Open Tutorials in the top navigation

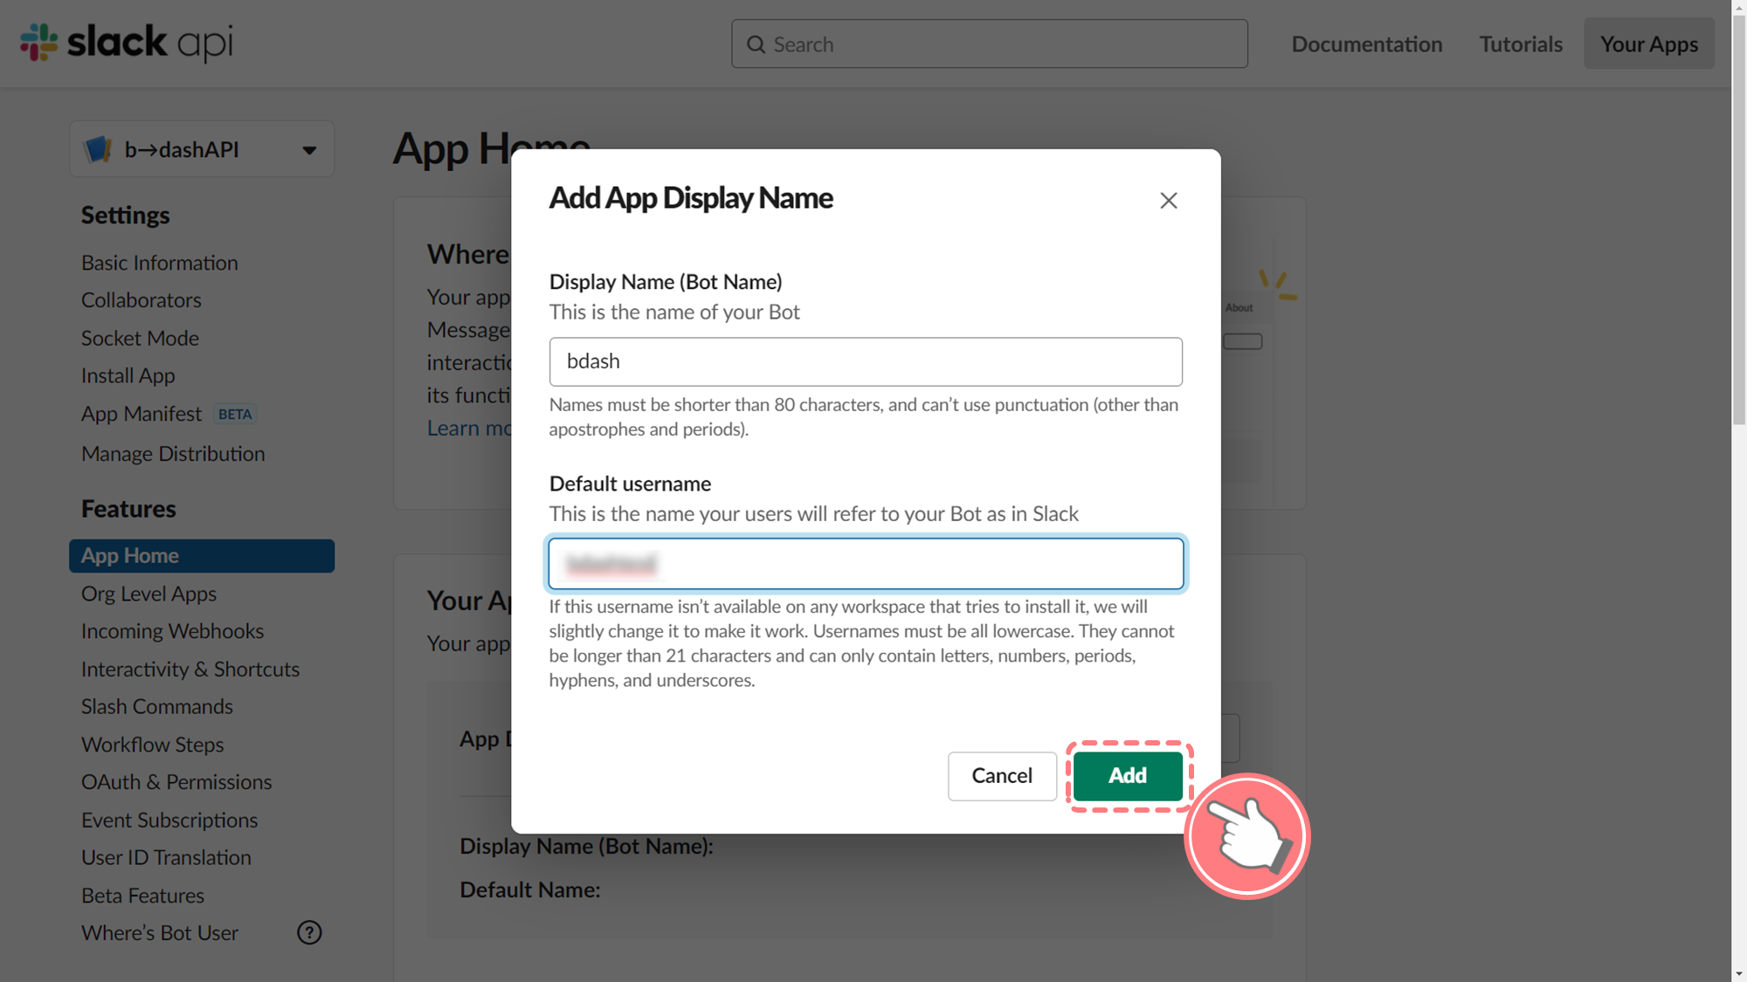1521,44
